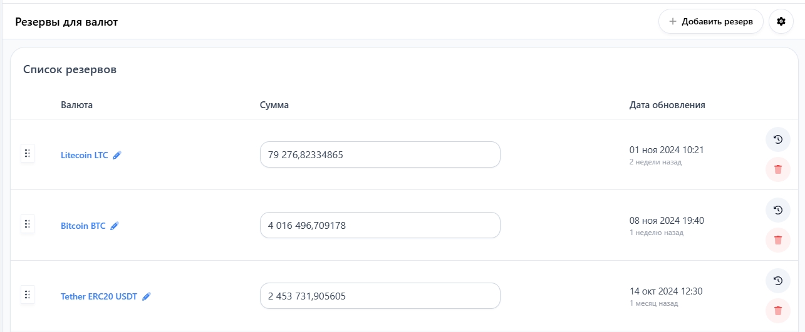Open the Tether ERC20 USDT link

(100, 296)
